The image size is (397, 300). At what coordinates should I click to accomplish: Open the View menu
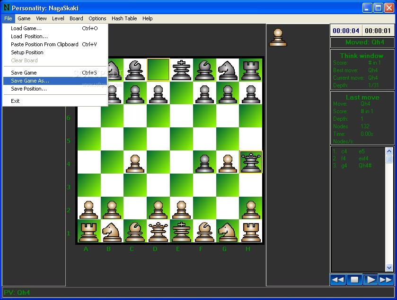coord(41,18)
